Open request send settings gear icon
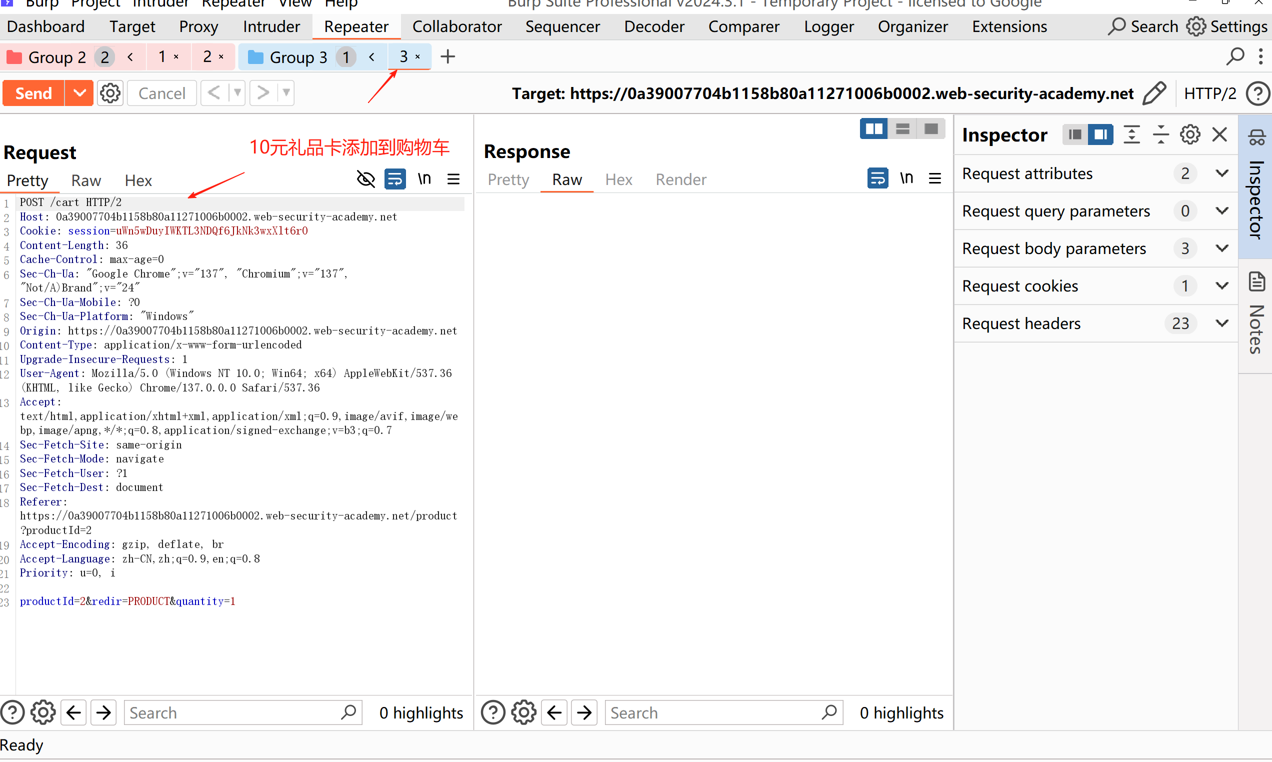This screenshot has width=1272, height=762. coord(110,93)
